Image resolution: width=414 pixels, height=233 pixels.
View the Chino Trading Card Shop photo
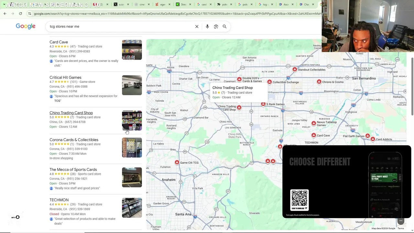coord(132,121)
